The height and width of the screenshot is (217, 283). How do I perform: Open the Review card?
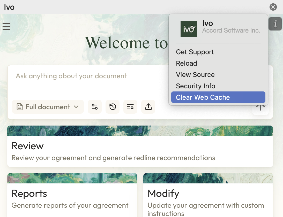[x=140, y=146]
